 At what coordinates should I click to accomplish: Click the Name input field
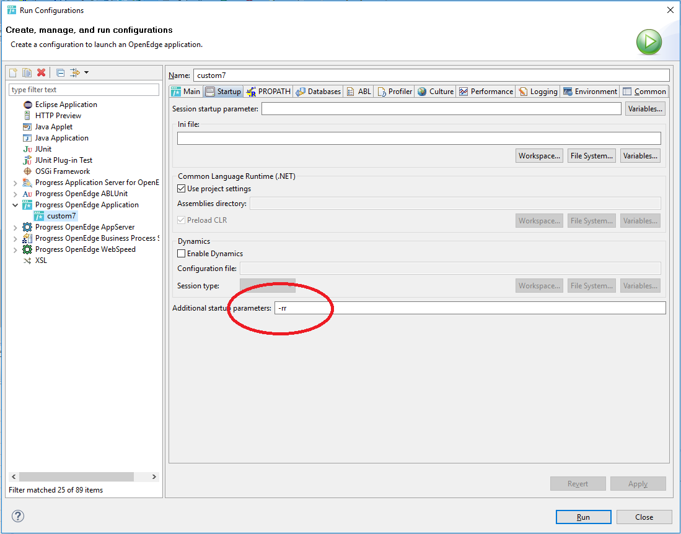(x=431, y=75)
